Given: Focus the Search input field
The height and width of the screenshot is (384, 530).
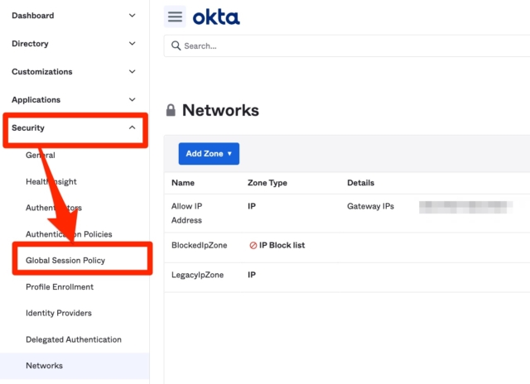Looking at the screenshot, I should coord(347,46).
